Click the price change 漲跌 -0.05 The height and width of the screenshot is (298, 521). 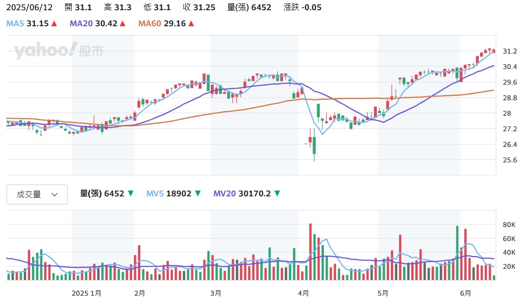303,7
